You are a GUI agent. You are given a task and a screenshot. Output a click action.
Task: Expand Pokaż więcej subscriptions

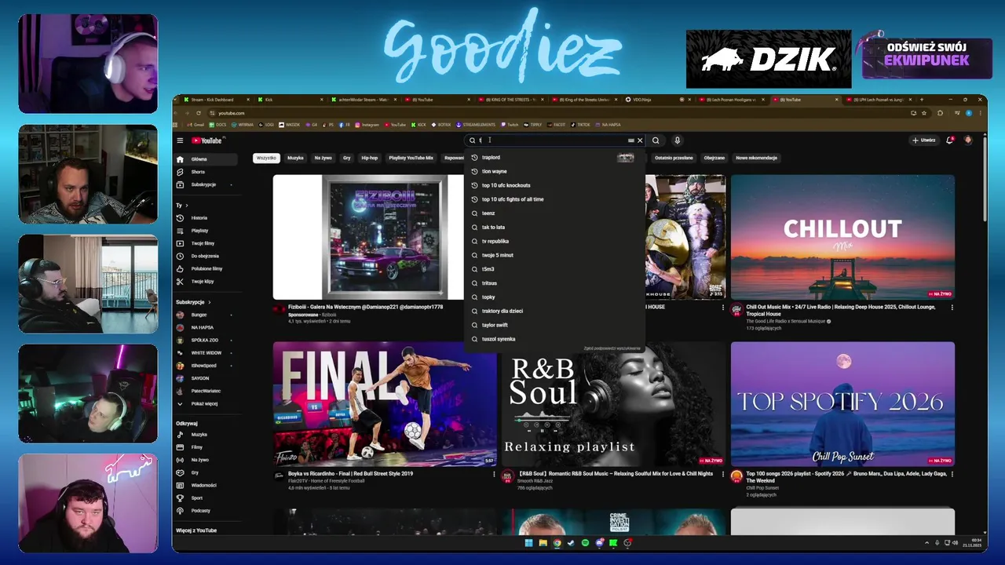(206, 403)
